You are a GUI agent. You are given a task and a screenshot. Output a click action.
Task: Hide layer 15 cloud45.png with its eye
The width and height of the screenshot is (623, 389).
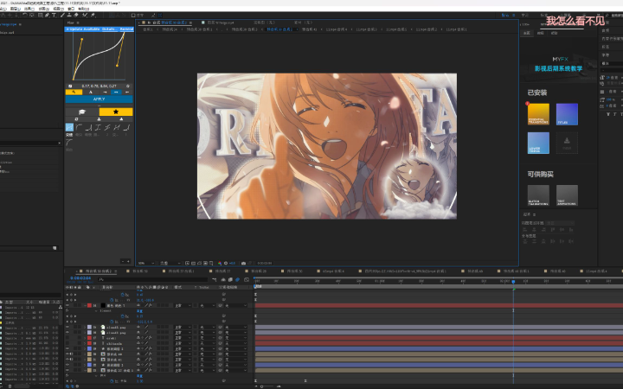(x=67, y=327)
